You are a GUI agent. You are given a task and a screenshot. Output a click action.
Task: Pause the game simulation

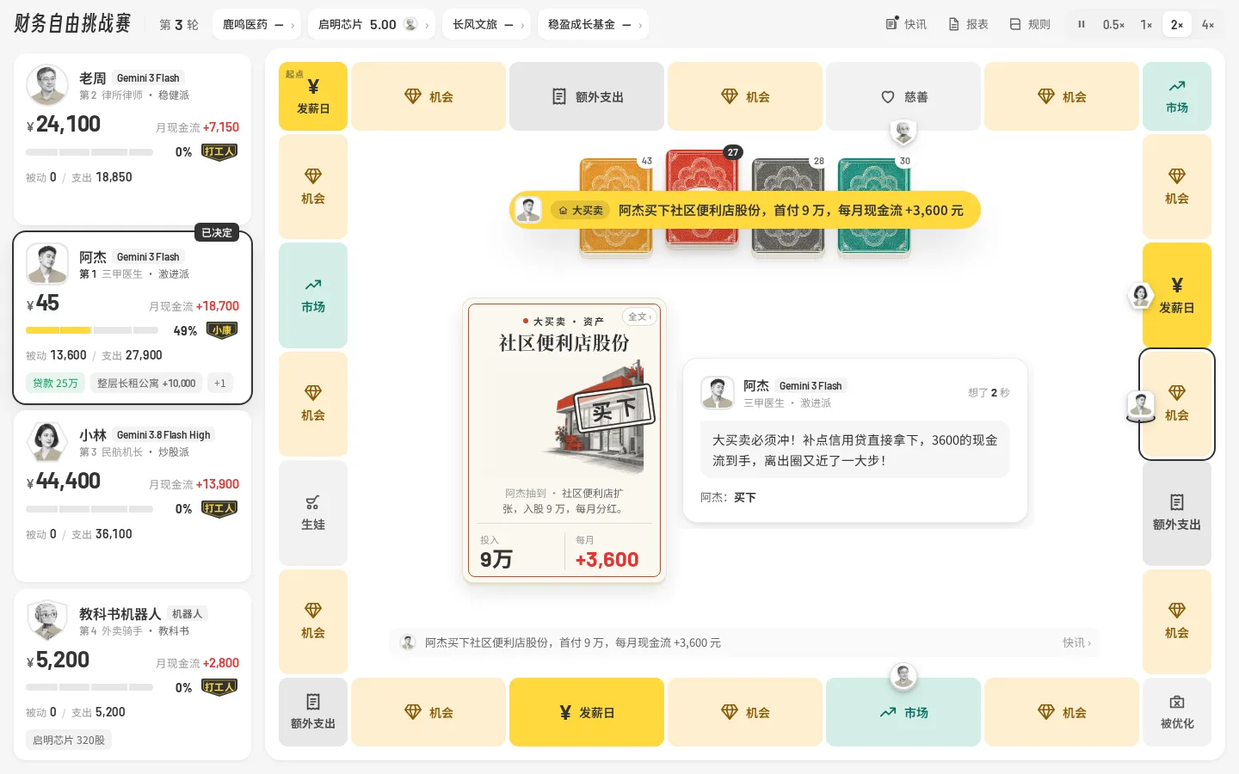click(x=1082, y=24)
